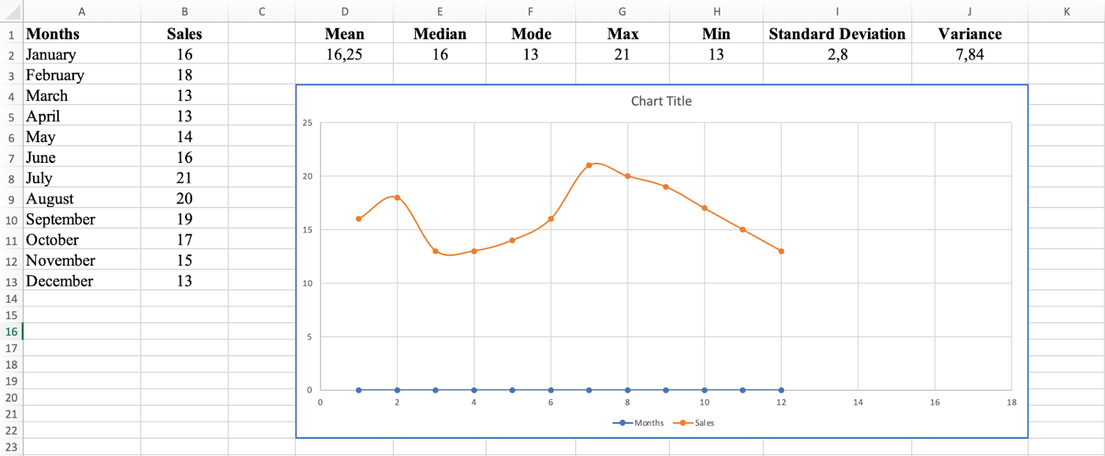Image resolution: width=1105 pixels, height=456 pixels.
Task: Select the Mean value cell showing 16,25
Action: pos(345,54)
